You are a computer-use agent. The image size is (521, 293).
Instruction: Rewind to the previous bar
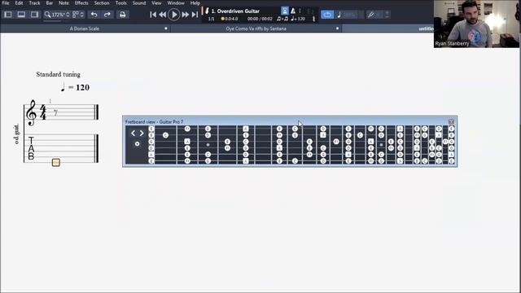pos(163,15)
